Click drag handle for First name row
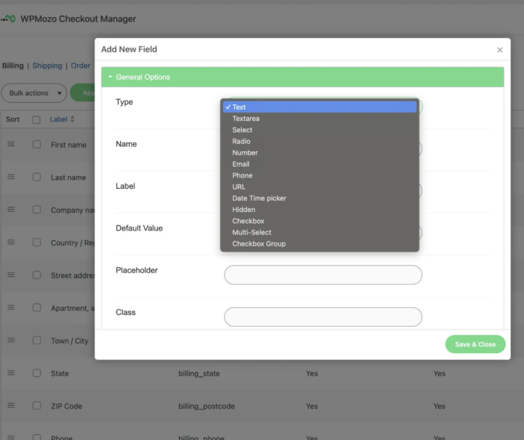 click(x=11, y=144)
